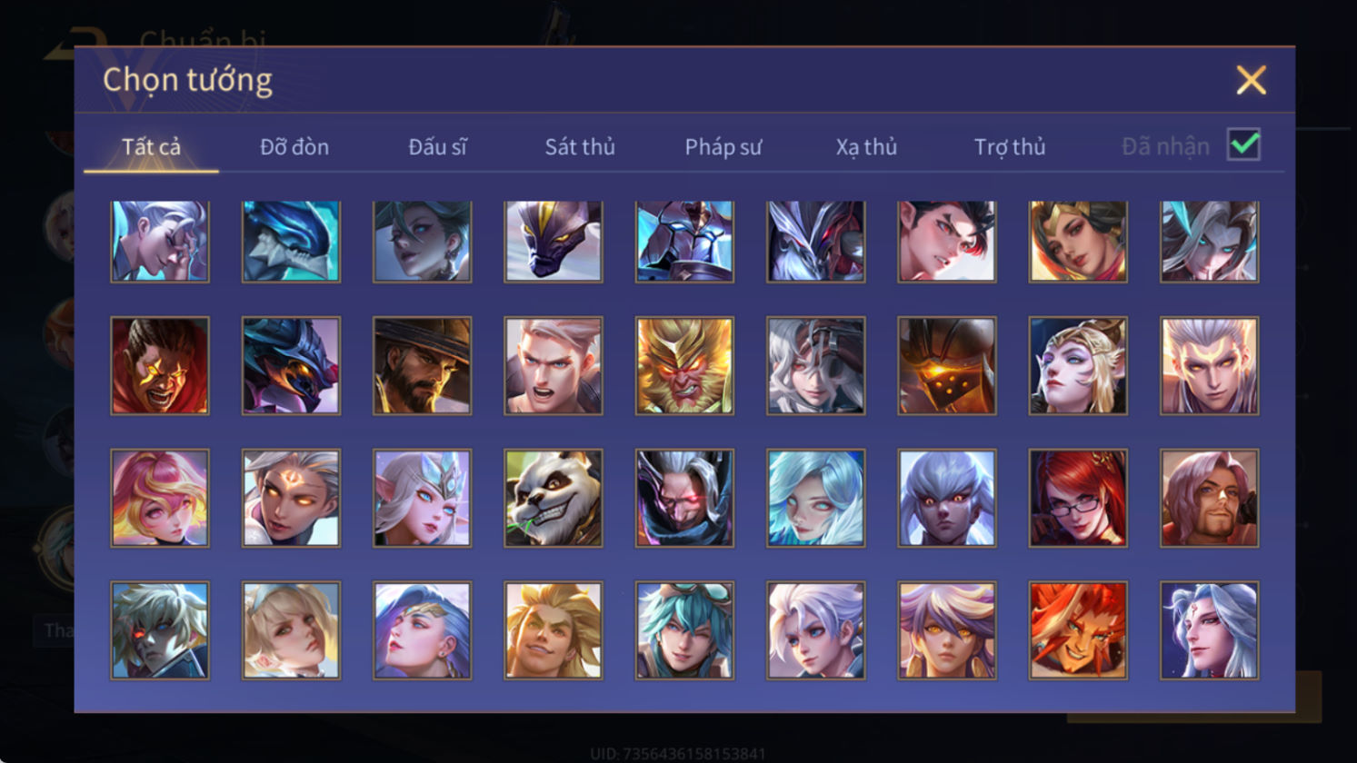Go to the Trợ thủ tab
1357x763 pixels.
point(1010,147)
